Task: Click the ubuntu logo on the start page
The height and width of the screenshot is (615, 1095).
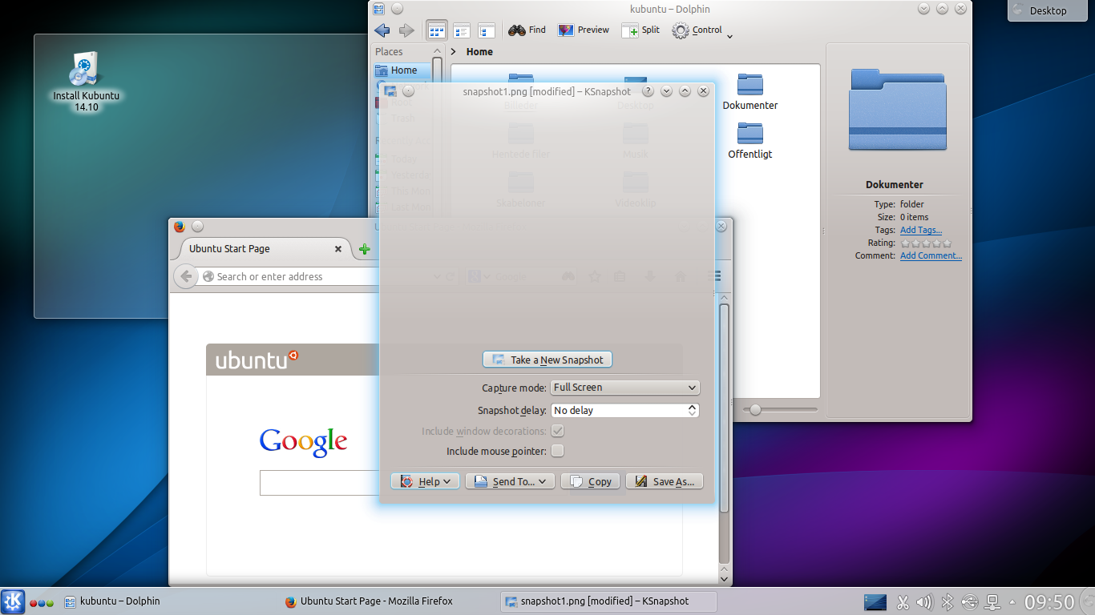Action: (257, 360)
